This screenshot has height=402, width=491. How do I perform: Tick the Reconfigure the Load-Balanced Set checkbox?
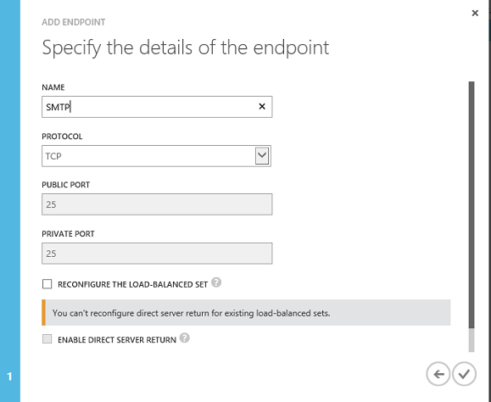(47, 284)
